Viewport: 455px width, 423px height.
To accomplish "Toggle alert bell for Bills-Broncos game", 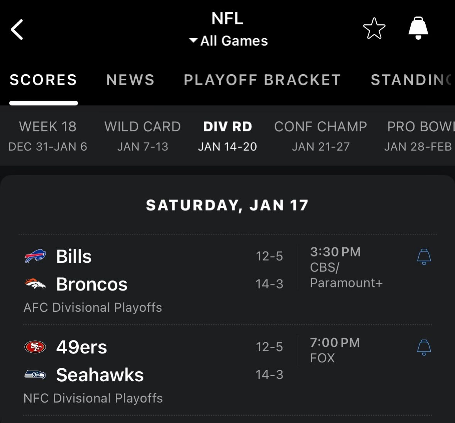I will [424, 257].
